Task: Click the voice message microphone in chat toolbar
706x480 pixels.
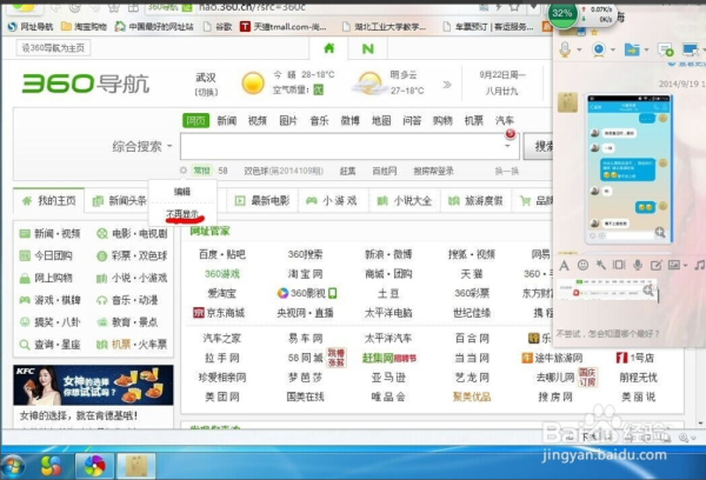Action: pos(637,265)
